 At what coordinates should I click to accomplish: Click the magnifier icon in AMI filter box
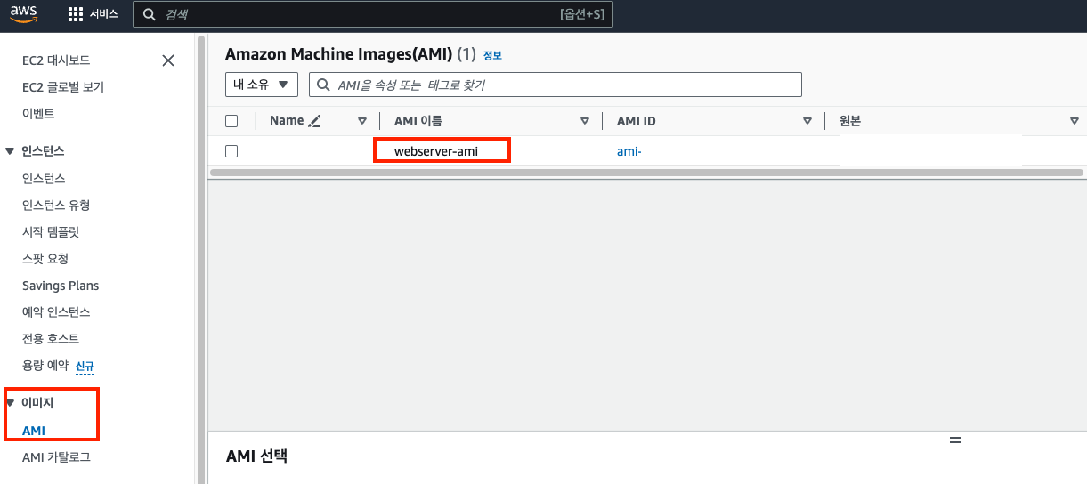pos(324,85)
